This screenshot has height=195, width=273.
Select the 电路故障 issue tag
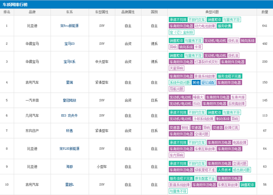[240, 143]
